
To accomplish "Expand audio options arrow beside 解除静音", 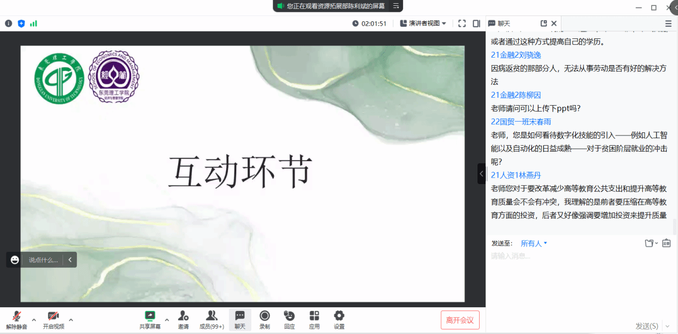I will [34, 320].
